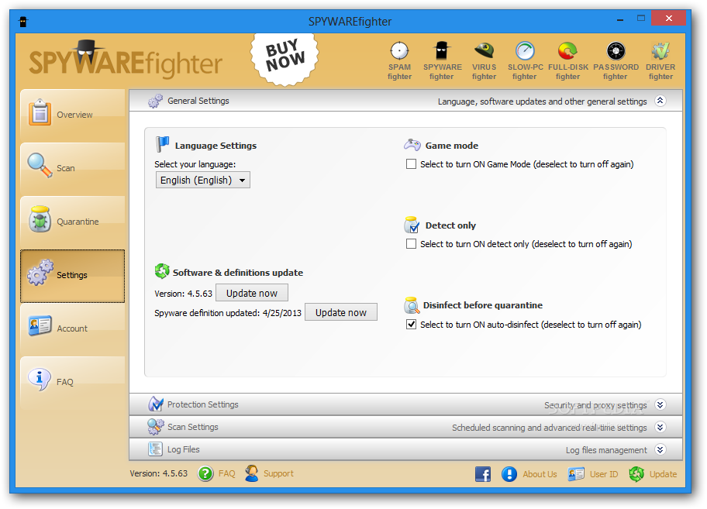Click the Protection Settings shield icon
Screen dimensions: 707x509
coord(156,404)
